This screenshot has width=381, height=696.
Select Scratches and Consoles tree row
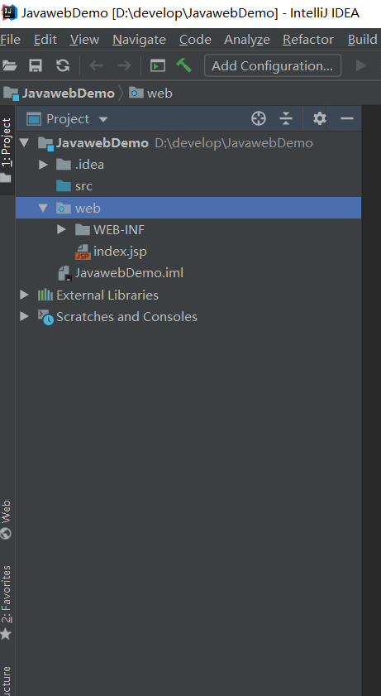click(188, 316)
